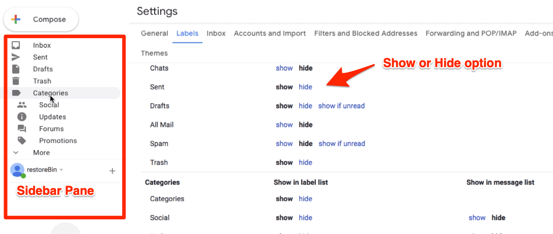Open the Forums category in sidebar
Viewport: 553px width, 234px height.
pos(51,129)
